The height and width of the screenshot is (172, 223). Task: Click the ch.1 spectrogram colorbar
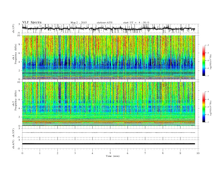[204, 60]
